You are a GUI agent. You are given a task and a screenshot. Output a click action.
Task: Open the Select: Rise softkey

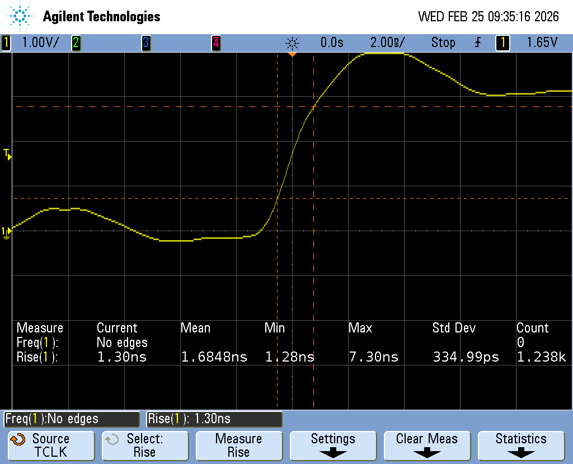click(144, 446)
